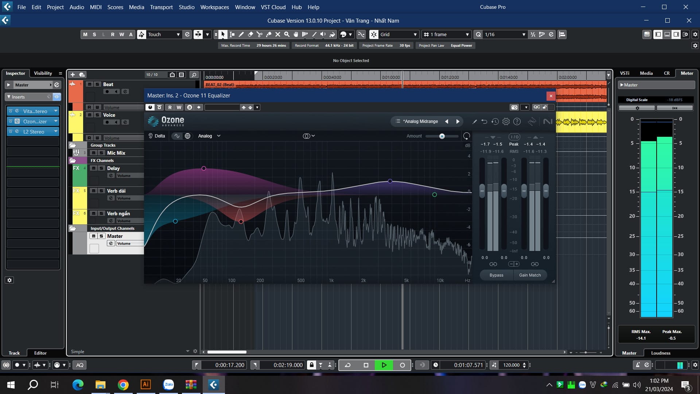Image resolution: width=700 pixels, height=394 pixels.
Task: Open Inspector settings gear at bottom
Action: coord(9,280)
